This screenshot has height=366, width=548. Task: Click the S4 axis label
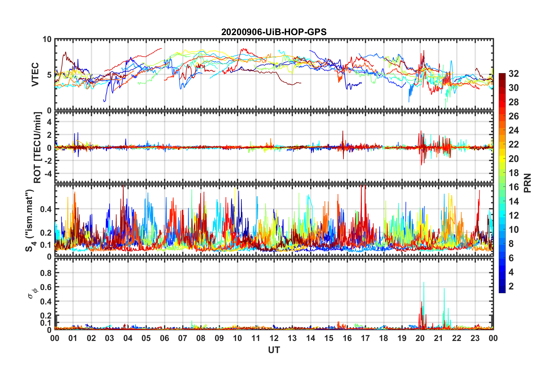click(30, 220)
